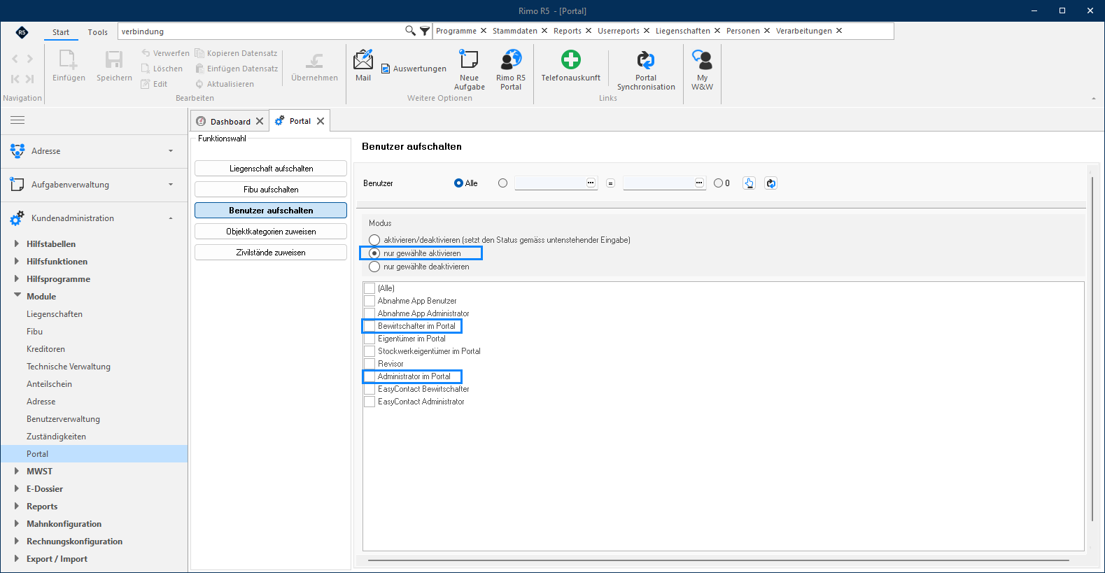Open My W&W link icon
The image size is (1105, 573).
pos(702,69)
